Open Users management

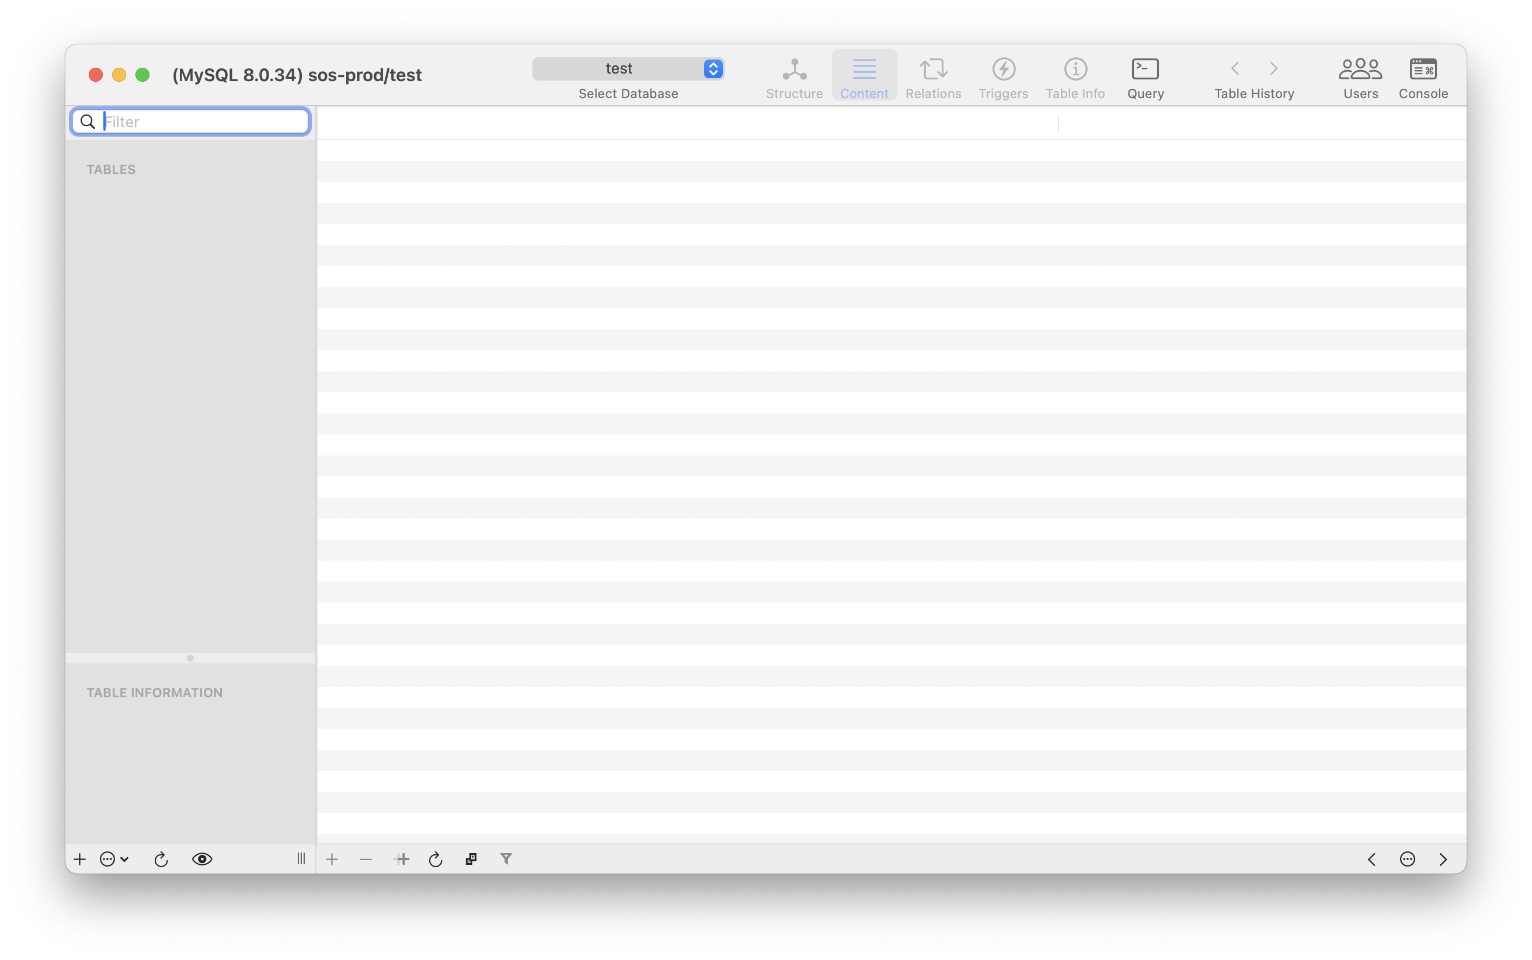tap(1360, 77)
